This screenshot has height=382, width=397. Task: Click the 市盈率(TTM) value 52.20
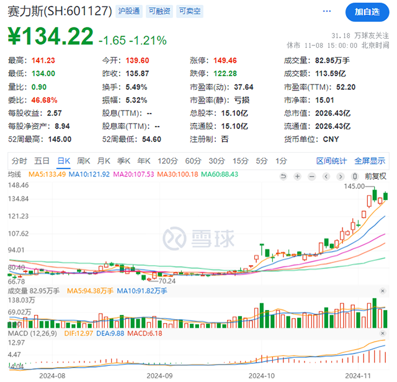346,87
